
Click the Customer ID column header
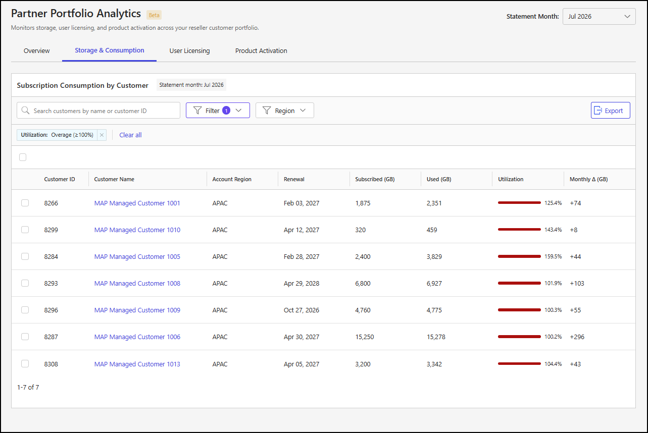(x=60, y=179)
